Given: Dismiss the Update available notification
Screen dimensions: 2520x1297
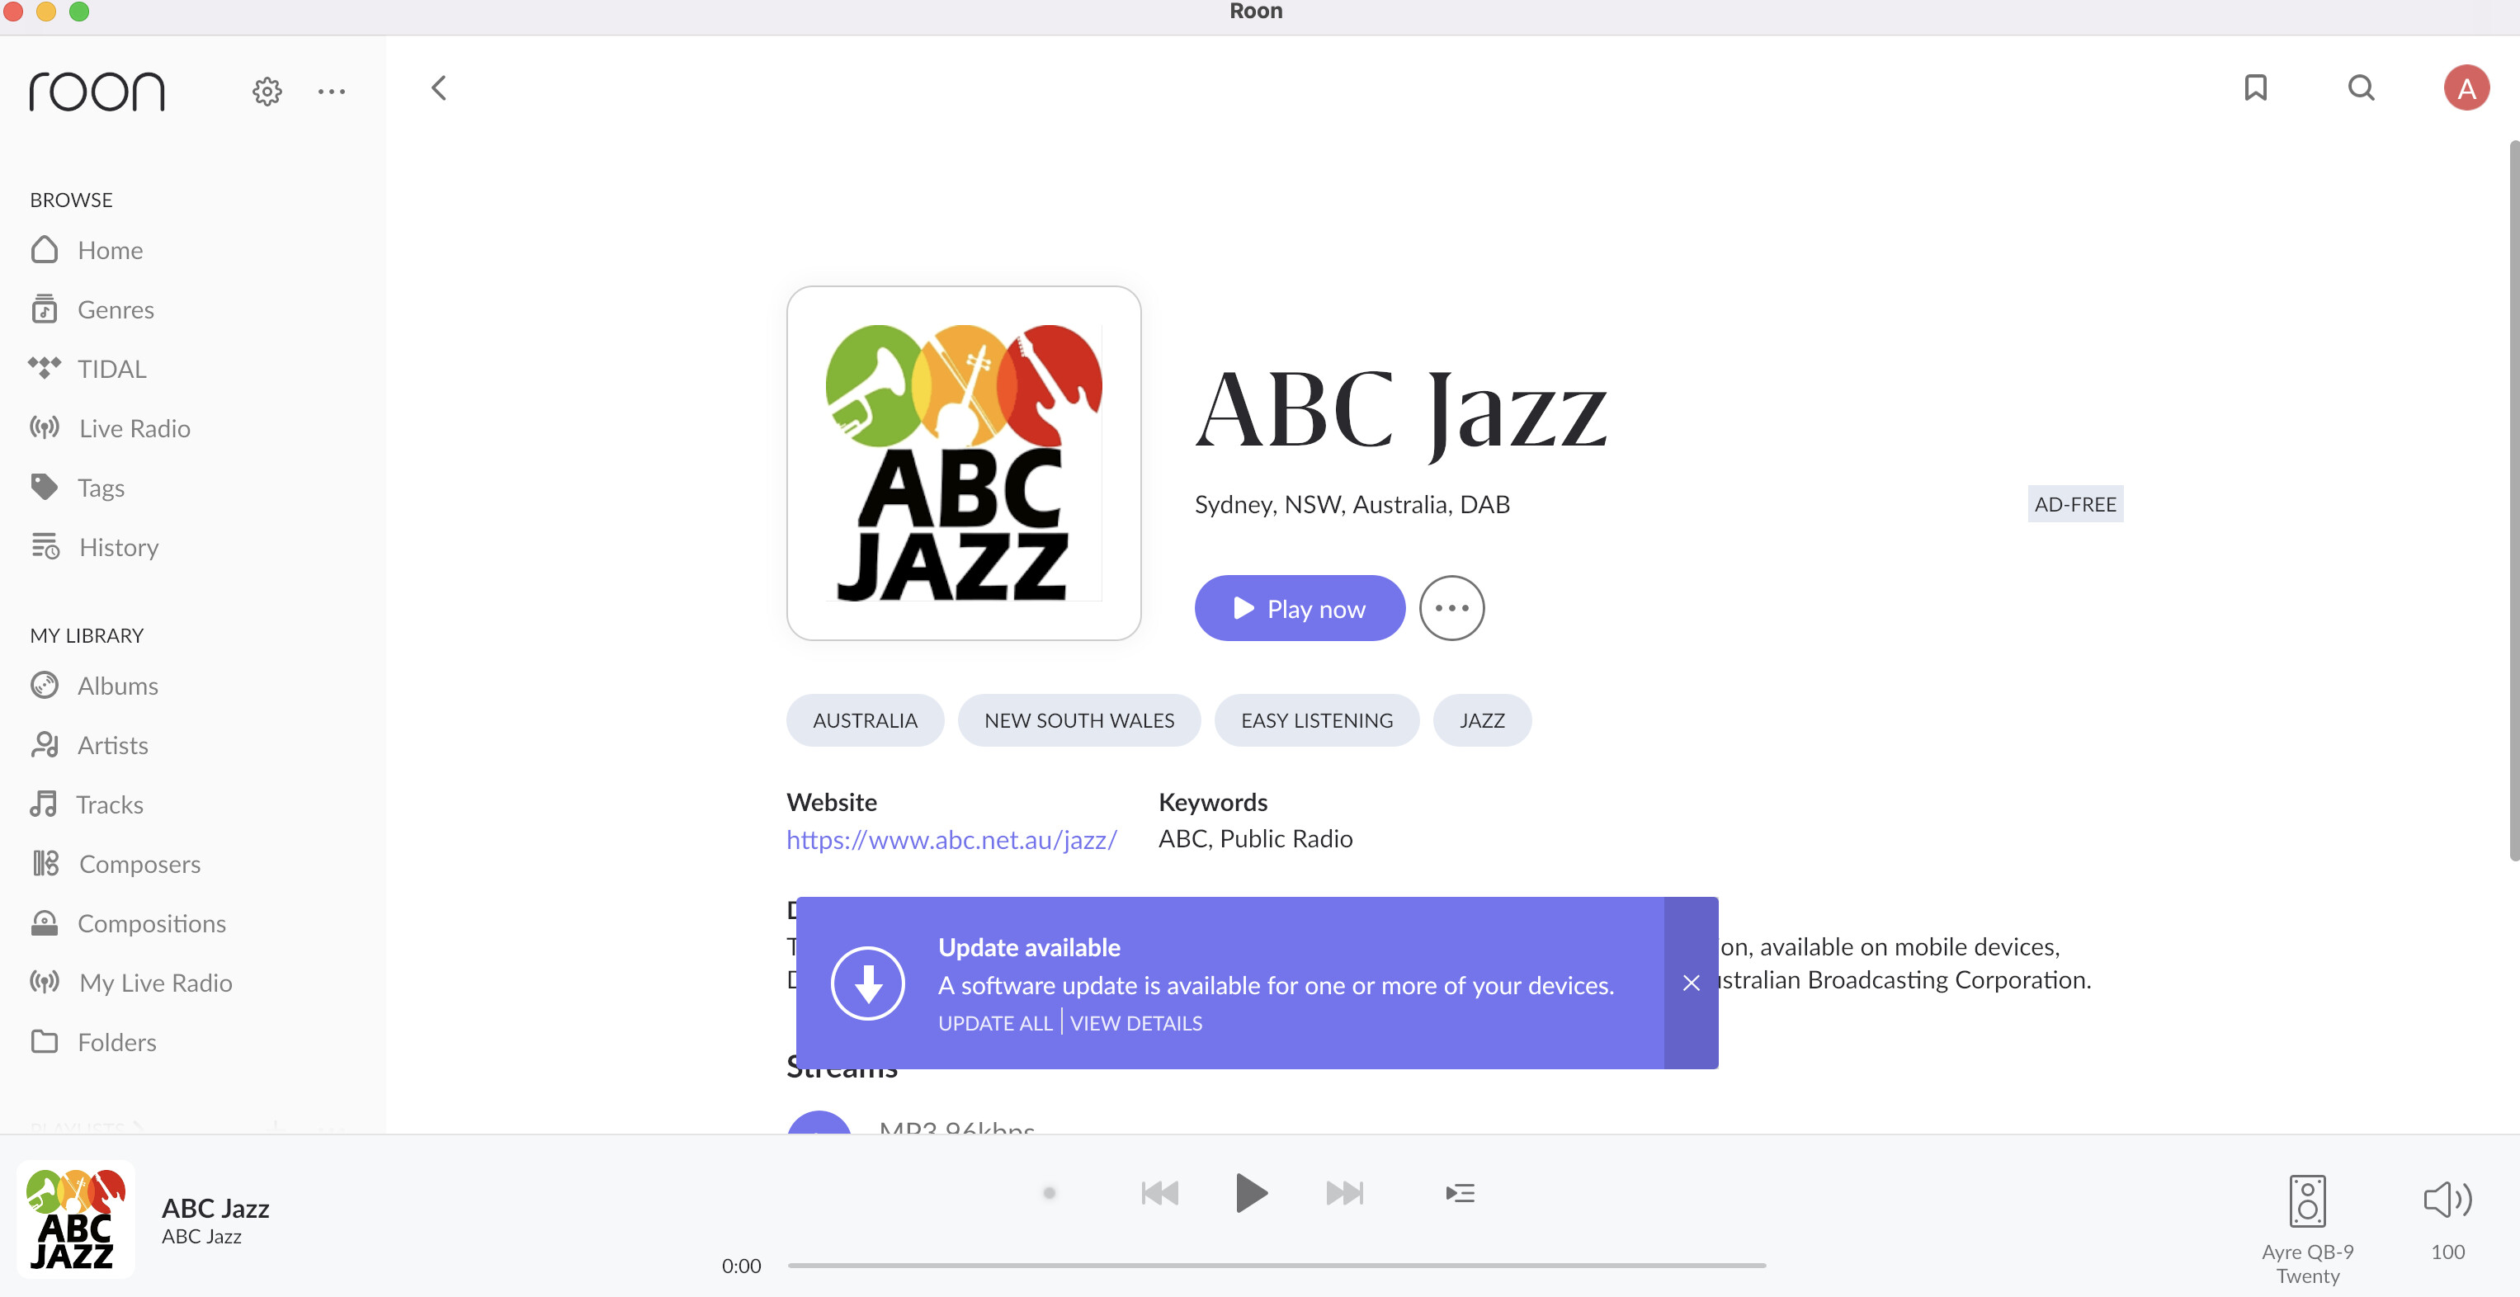Looking at the screenshot, I should tap(1691, 982).
